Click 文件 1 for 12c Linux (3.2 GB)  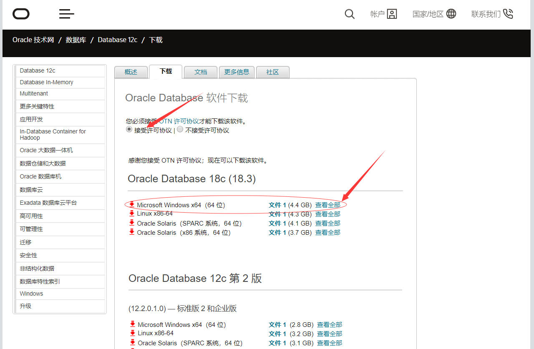tap(277, 334)
